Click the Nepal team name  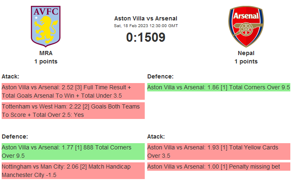coord(246,53)
